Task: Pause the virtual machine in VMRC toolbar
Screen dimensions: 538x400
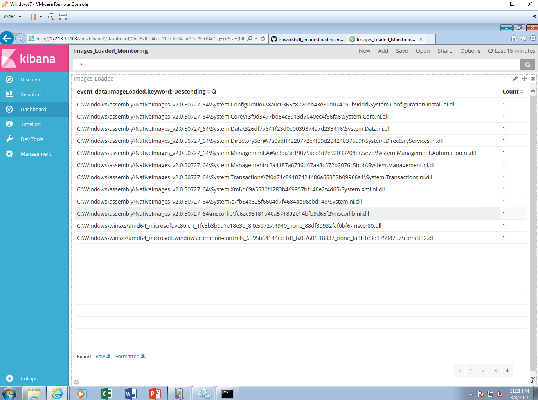Action: point(33,17)
